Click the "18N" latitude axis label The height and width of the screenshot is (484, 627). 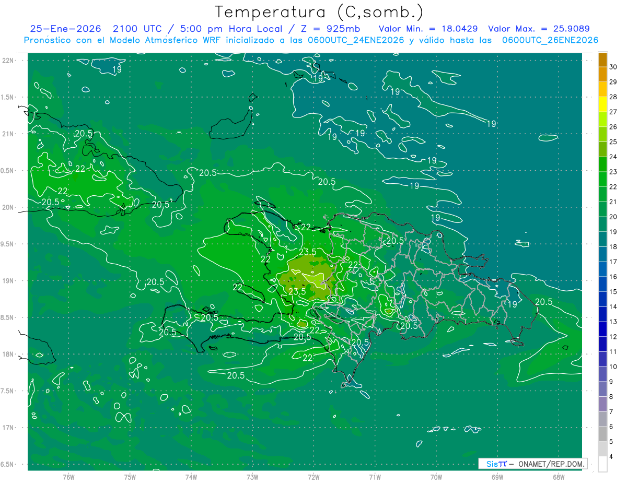pyautogui.click(x=7, y=354)
